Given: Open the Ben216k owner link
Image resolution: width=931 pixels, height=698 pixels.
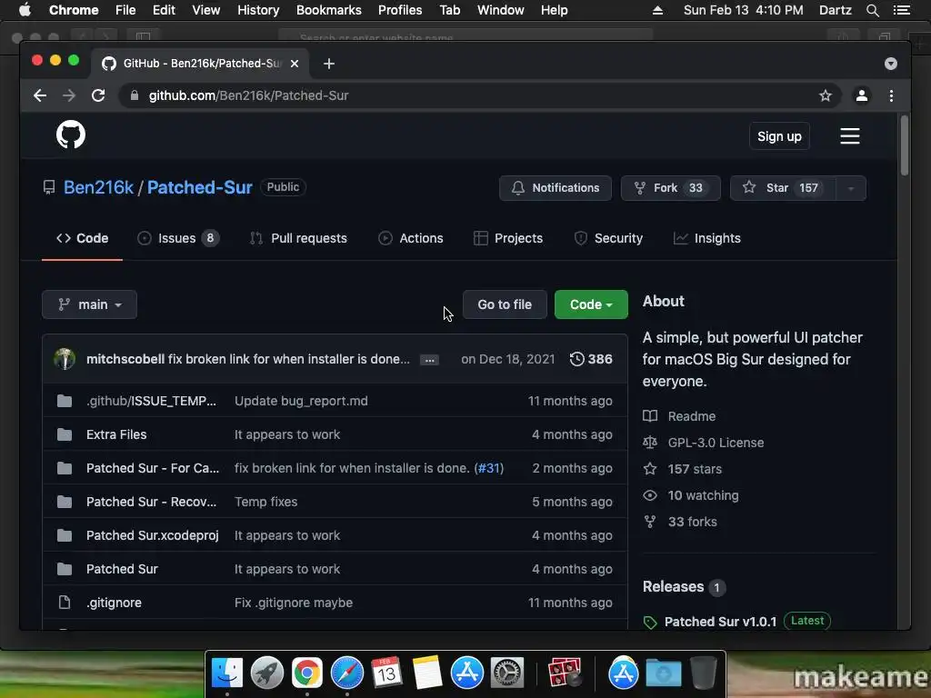Looking at the screenshot, I should coord(98,187).
